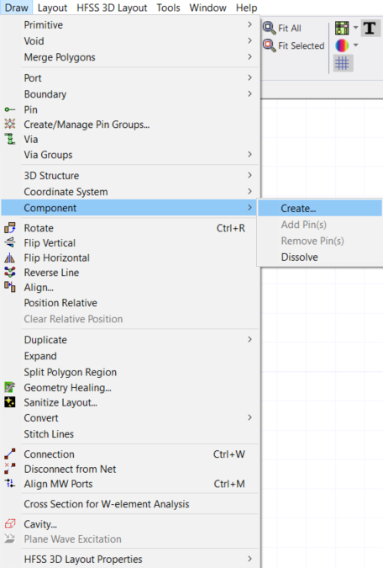383x568 pixels.
Task: Open the Layout menu
Action: [52, 8]
